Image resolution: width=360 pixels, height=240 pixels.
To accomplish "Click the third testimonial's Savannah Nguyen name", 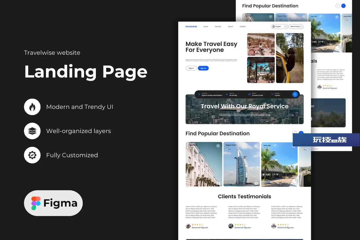I will pyautogui.click(x=286, y=228).
